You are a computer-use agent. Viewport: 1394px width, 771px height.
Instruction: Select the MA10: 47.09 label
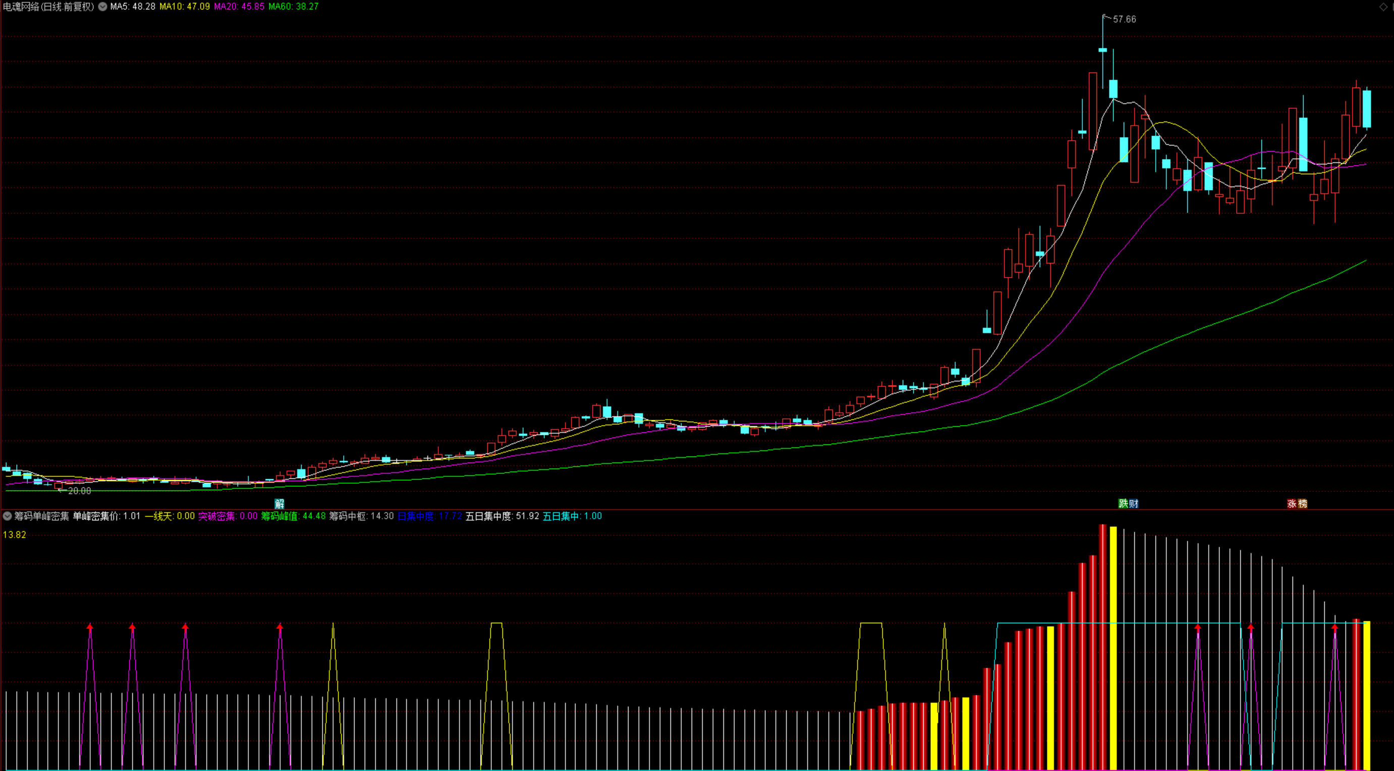pos(185,7)
